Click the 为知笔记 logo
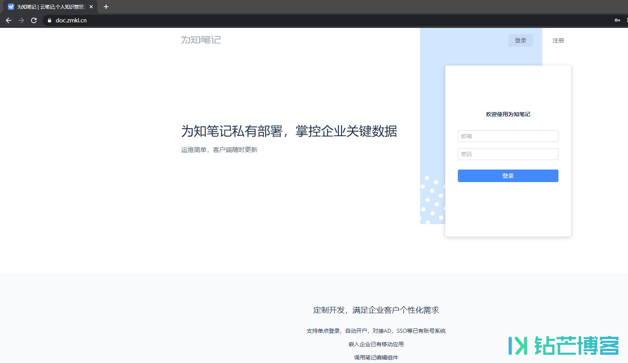The image size is (628, 363). pos(201,40)
